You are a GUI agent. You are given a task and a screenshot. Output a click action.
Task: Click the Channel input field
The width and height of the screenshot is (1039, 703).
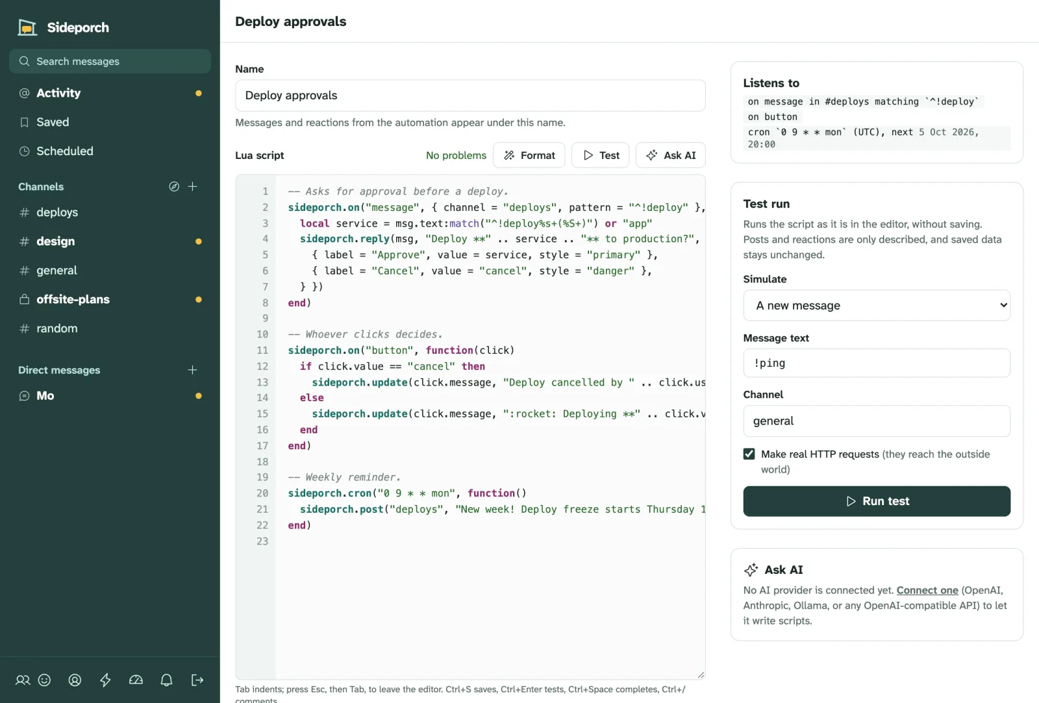(877, 421)
